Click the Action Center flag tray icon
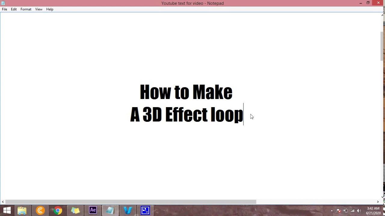 pyautogui.click(x=338, y=211)
